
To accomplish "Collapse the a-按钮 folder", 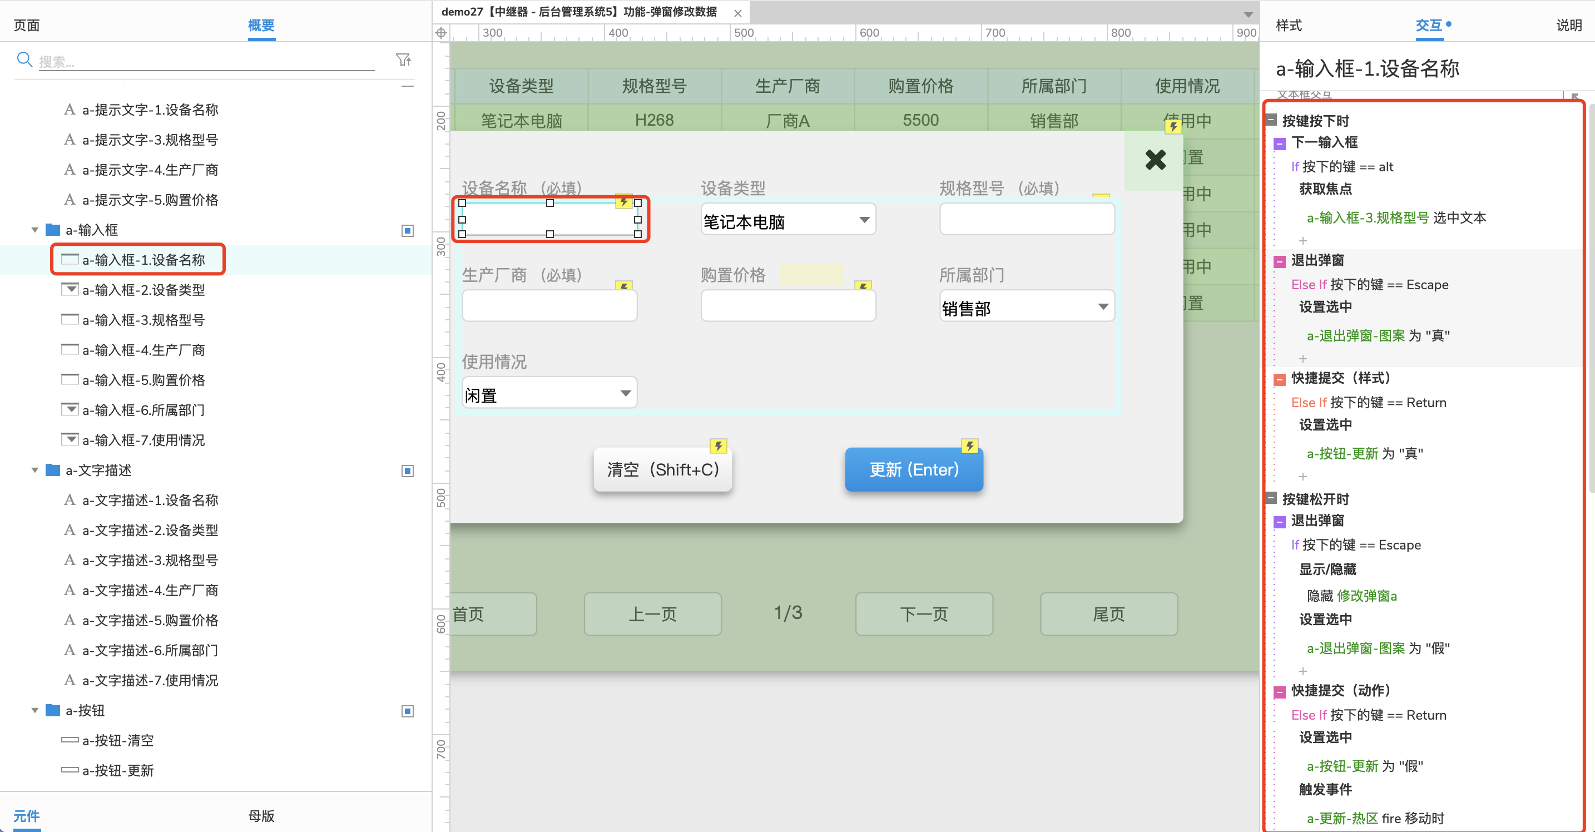I will pos(34,710).
